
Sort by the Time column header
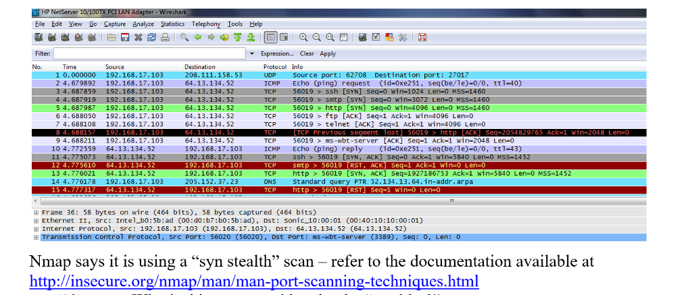coord(70,67)
